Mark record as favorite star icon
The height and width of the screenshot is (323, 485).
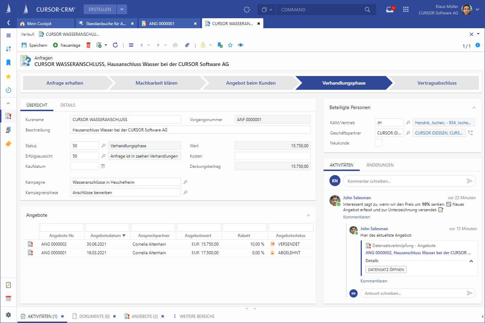(230, 45)
